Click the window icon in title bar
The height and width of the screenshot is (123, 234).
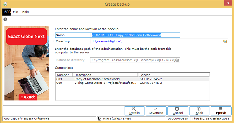tap(5, 4)
